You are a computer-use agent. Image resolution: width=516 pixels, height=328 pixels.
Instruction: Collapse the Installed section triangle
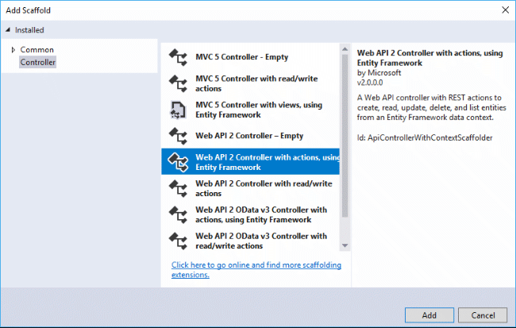pyautogui.click(x=8, y=30)
